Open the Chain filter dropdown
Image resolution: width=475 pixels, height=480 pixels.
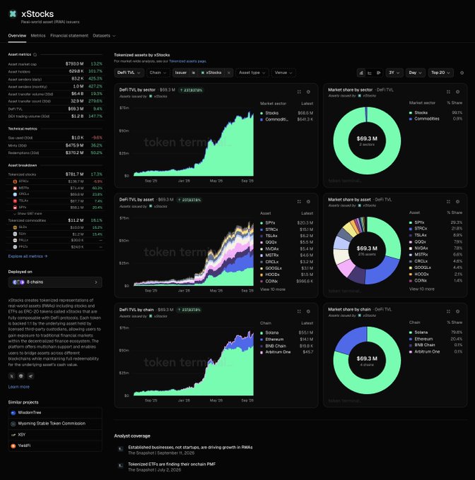point(158,73)
